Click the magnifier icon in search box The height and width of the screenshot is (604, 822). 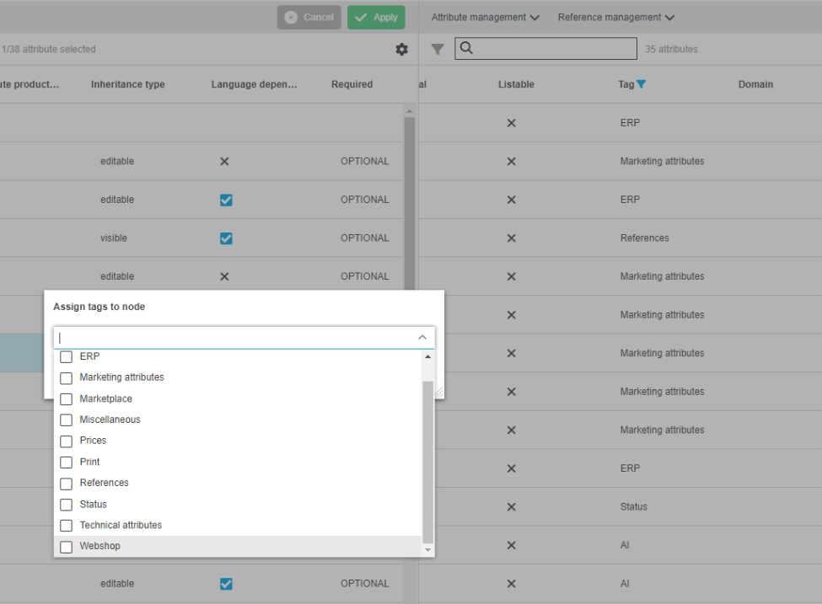click(466, 49)
